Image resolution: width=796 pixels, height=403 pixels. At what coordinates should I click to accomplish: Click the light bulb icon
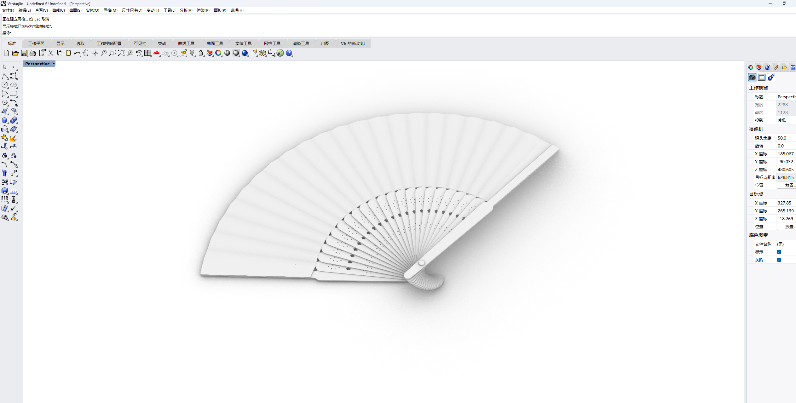click(x=192, y=53)
